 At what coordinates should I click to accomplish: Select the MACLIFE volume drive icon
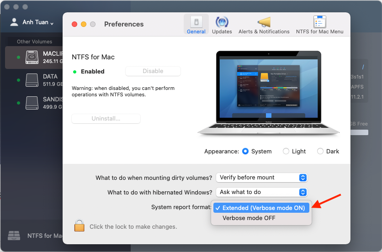(32, 57)
